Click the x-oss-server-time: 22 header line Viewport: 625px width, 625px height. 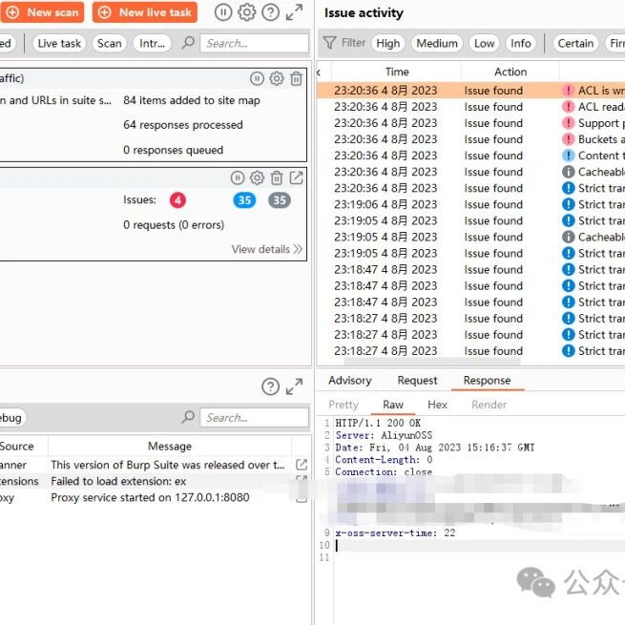(x=395, y=533)
